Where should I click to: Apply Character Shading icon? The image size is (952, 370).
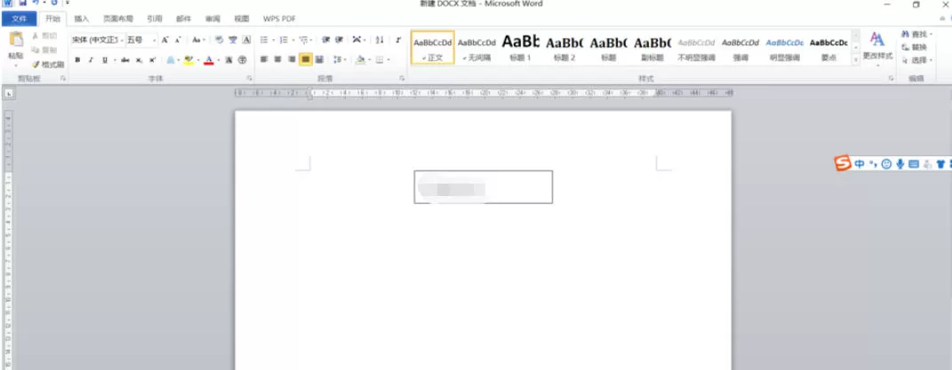pos(229,59)
